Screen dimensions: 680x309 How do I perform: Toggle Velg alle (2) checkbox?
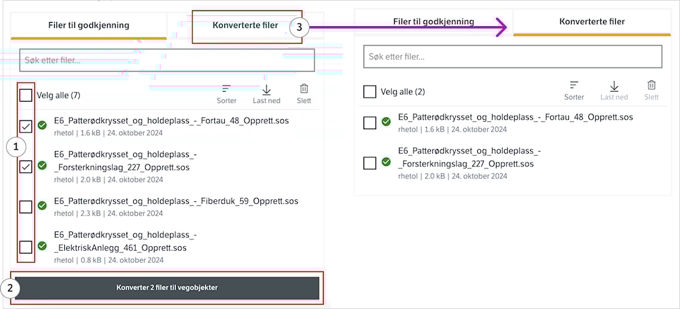pyautogui.click(x=369, y=92)
